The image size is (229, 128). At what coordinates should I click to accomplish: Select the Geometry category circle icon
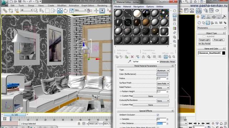[199, 23]
